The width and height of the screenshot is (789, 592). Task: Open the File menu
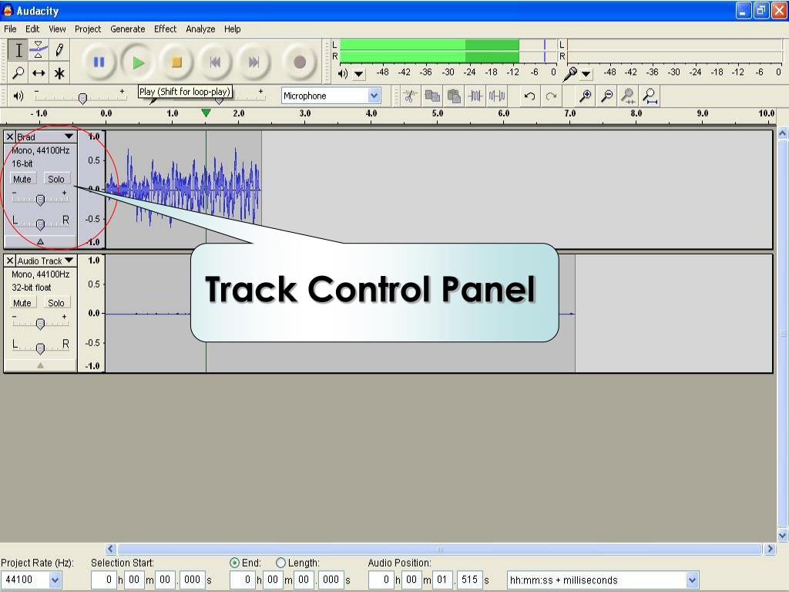pyautogui.click(x=10, y=29)
